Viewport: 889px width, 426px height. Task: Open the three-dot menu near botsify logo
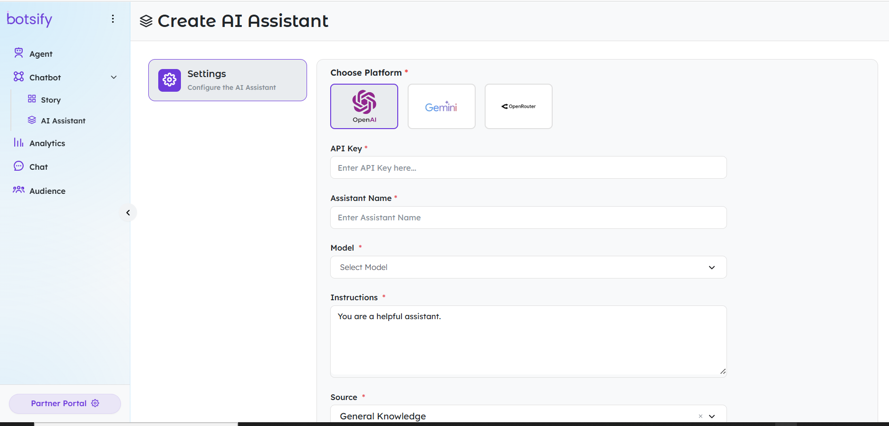coord(112,18)
